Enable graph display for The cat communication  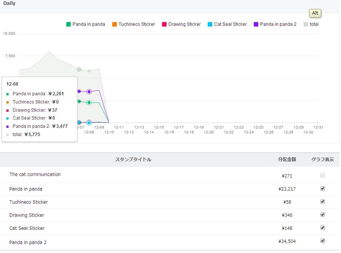coord(323,175)
